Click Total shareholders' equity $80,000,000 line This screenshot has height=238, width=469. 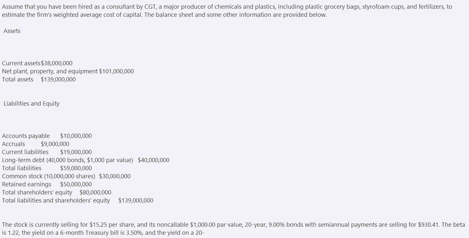57,192
